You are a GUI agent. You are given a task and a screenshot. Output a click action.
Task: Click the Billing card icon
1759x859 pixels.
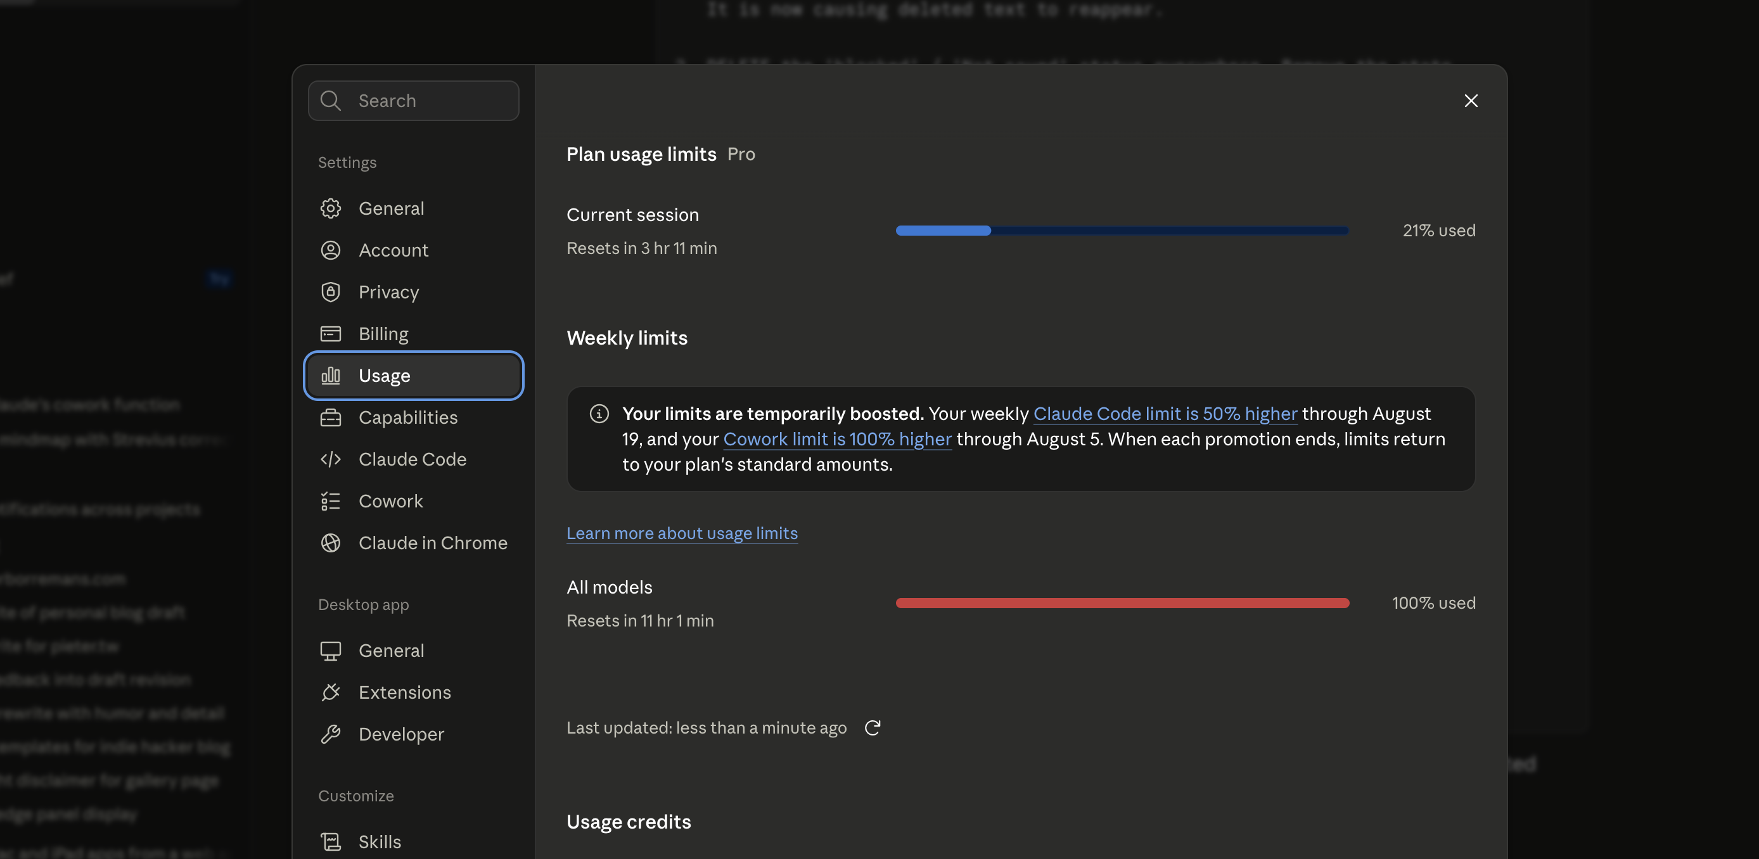tap(331, 333)
